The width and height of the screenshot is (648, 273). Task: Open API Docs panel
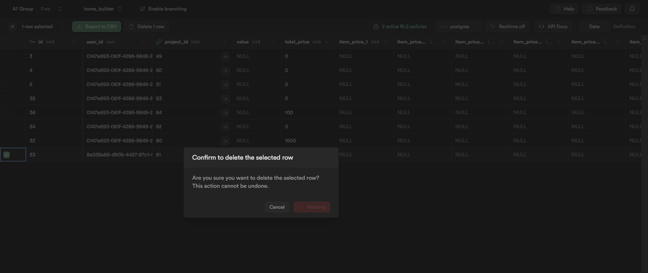tap(553, 27)
